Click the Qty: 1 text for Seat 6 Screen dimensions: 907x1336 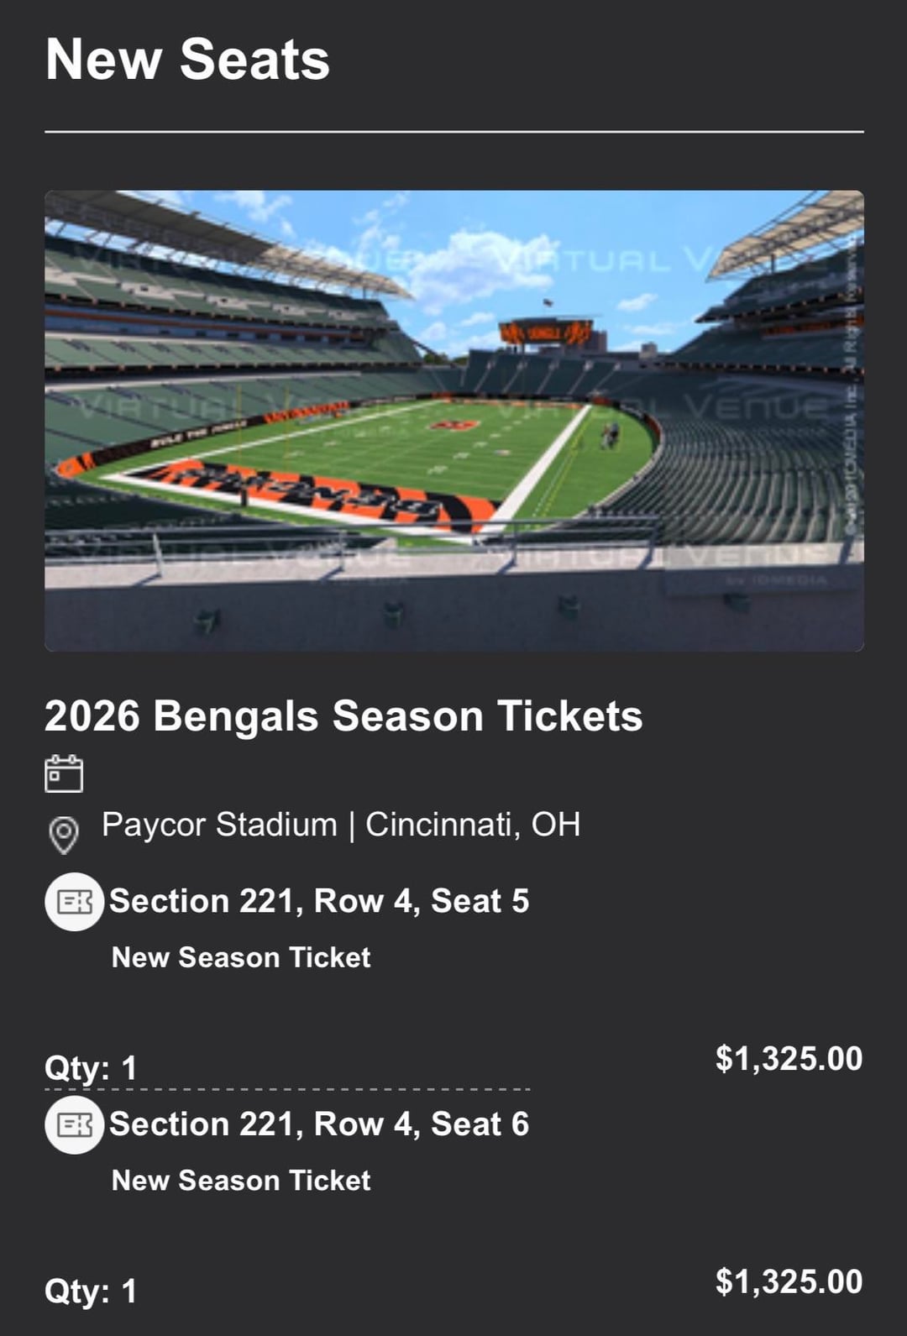91,1291
